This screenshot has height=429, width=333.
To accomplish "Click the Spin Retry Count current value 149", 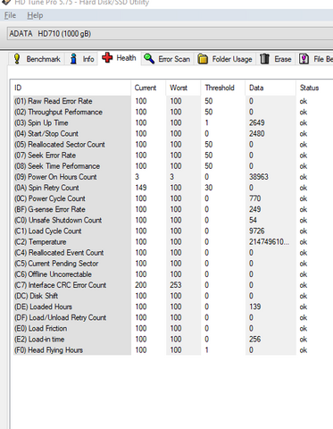I will (x=141, y=188).
